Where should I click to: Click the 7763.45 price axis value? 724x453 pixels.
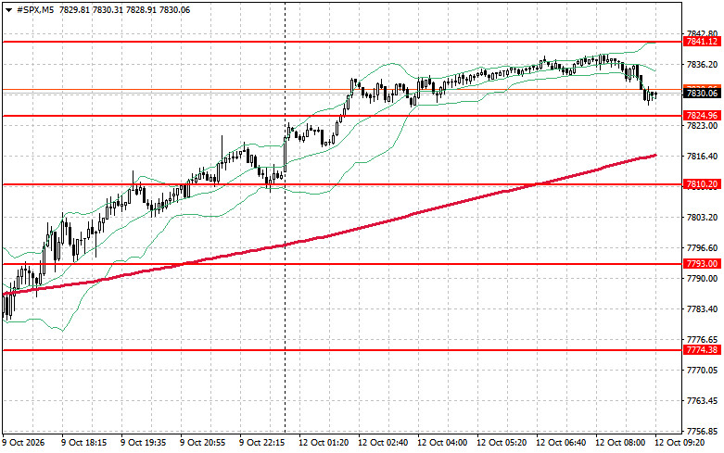point(702,401)
